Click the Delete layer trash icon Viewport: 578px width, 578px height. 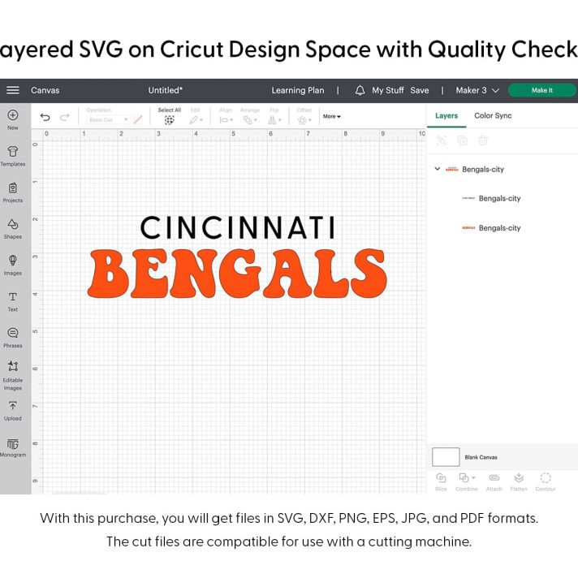[x=483, y=140]
